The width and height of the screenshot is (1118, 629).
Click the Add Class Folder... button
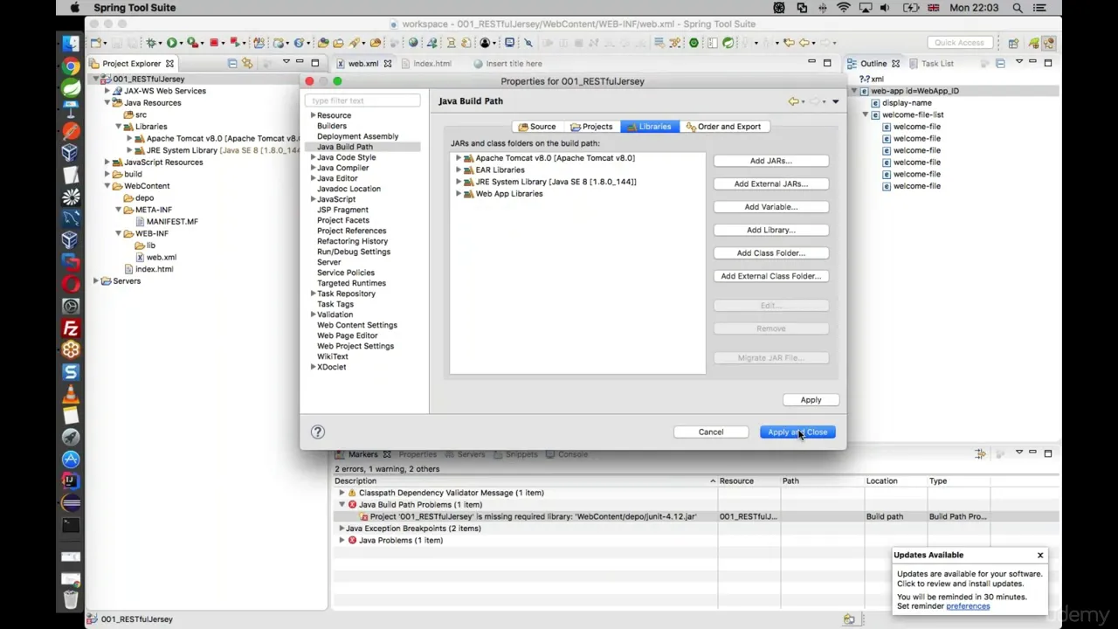(770, 253)
